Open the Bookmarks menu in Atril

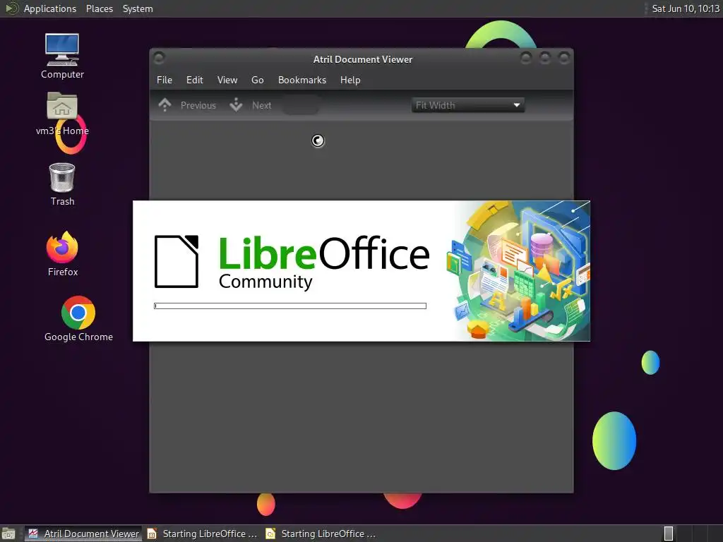click(x=302, y=80)
